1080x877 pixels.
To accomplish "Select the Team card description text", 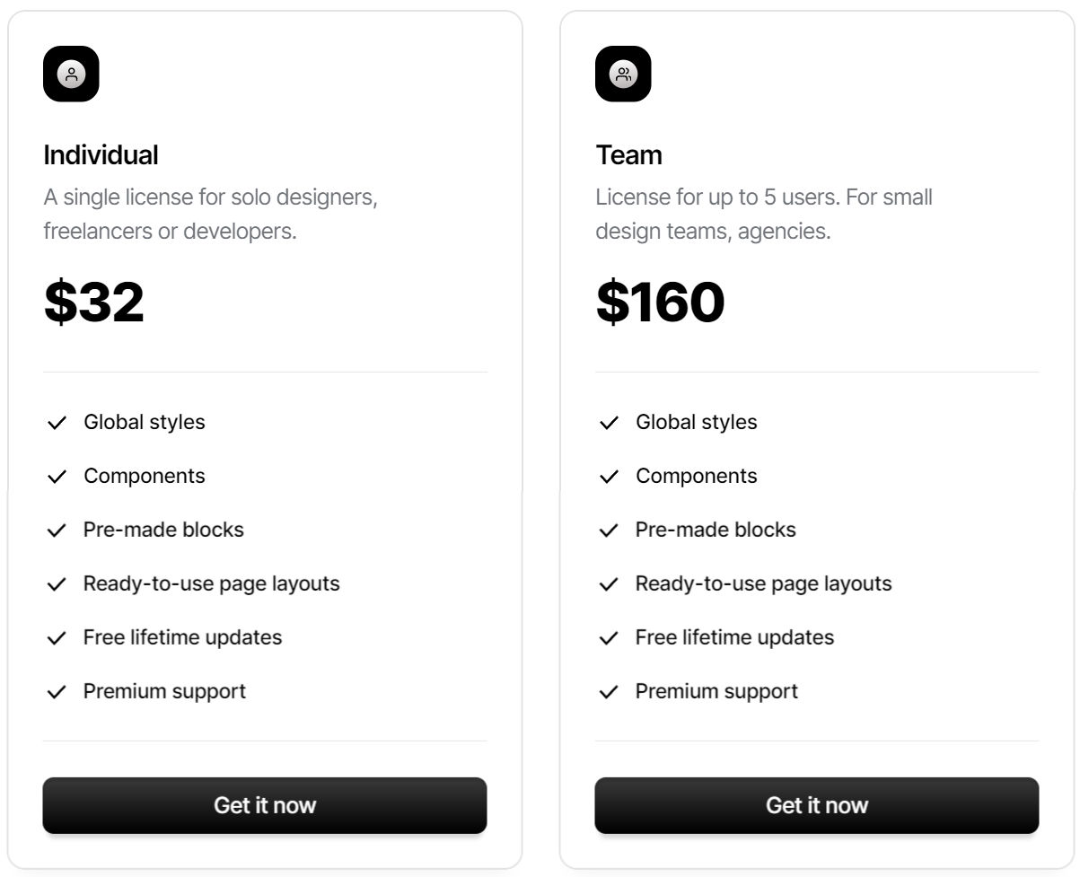I will 763,213.
